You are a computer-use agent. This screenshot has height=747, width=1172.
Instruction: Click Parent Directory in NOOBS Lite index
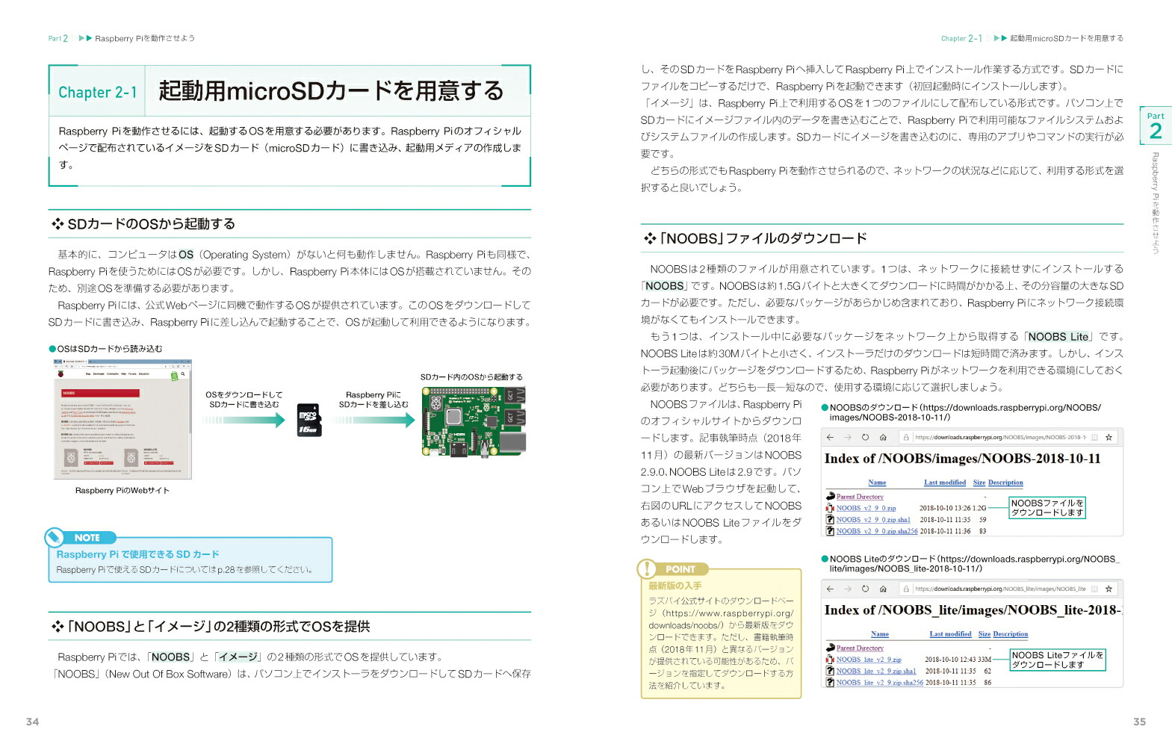pyautogui.click(x=860, y=648)
